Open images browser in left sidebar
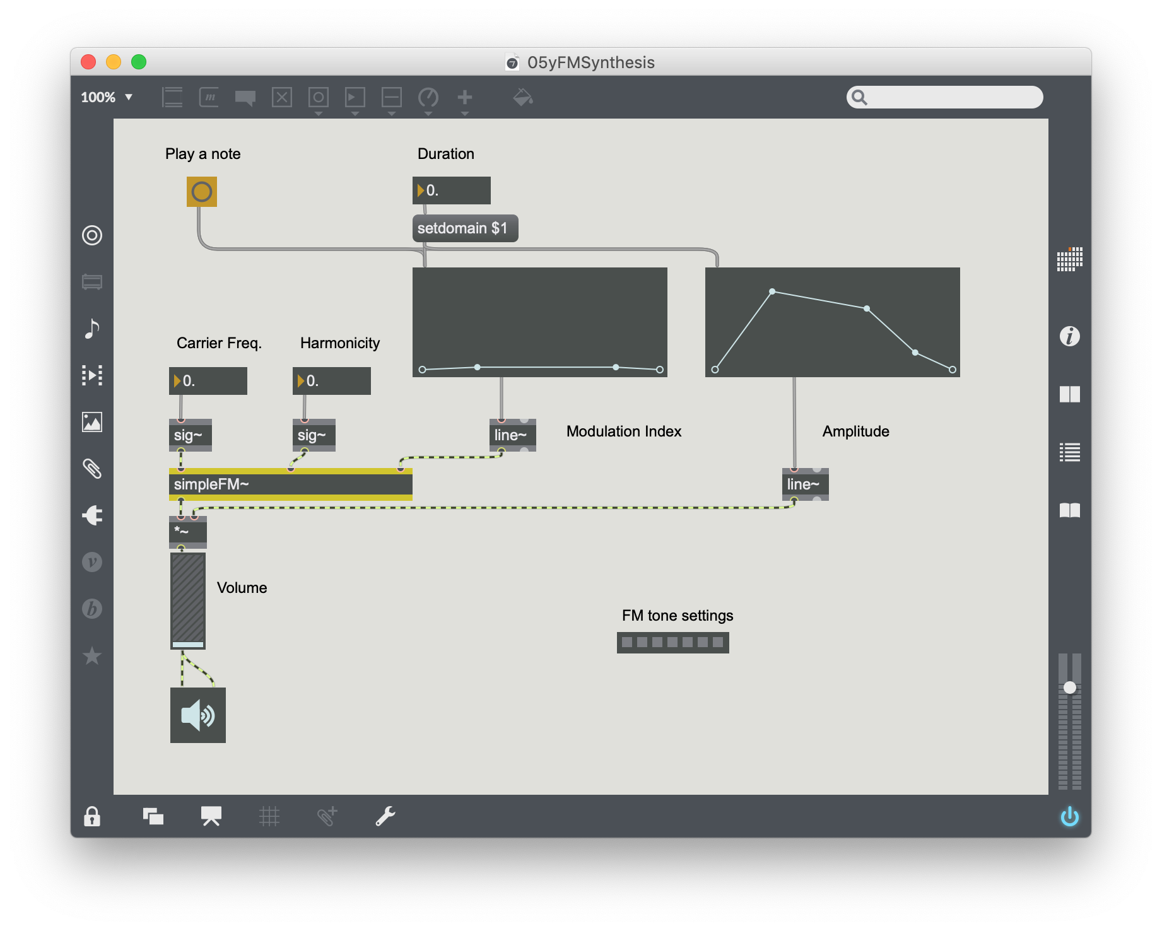Viewport: 1162px width, 931px height. pyautogui.click(x=92, y=422)
